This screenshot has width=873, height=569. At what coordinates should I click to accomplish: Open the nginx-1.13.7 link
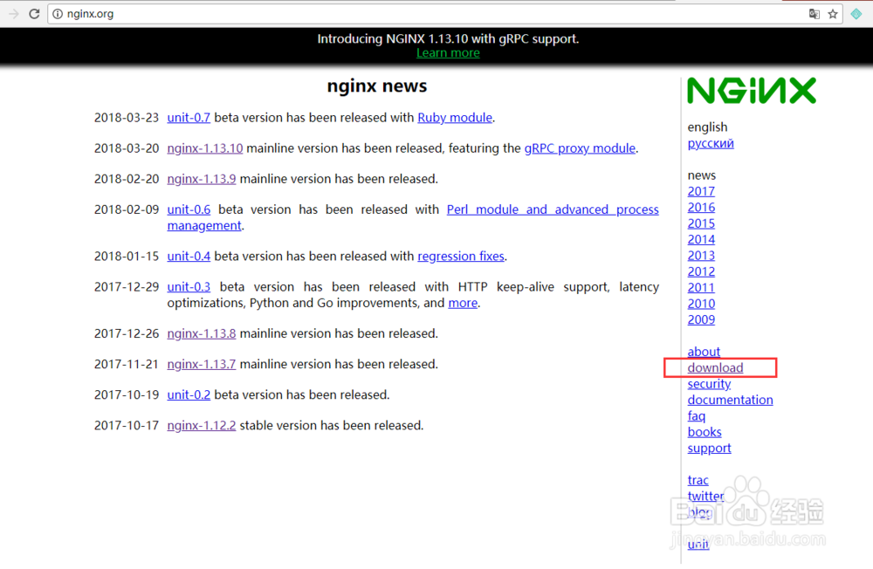tap(202, 364)
